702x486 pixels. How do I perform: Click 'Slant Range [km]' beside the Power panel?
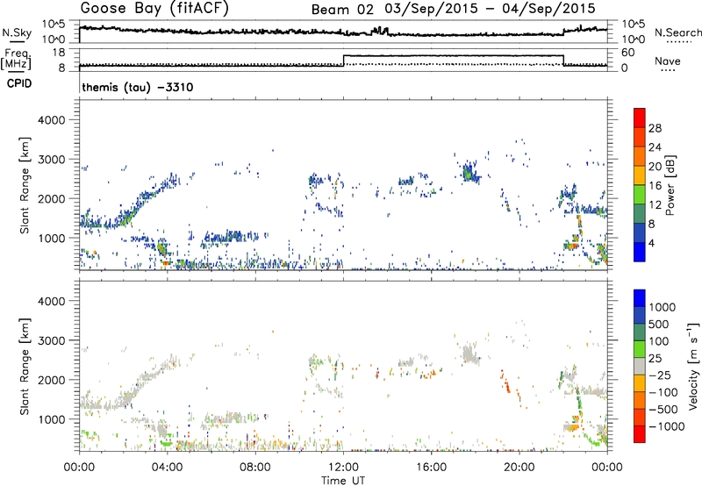(x=25, y=185)
